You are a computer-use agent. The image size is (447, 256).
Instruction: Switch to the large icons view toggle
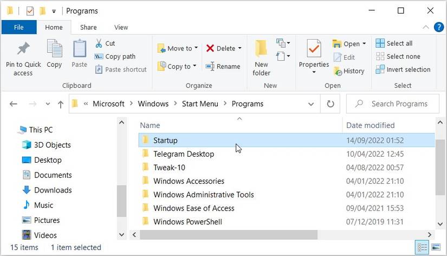[436, 247]
